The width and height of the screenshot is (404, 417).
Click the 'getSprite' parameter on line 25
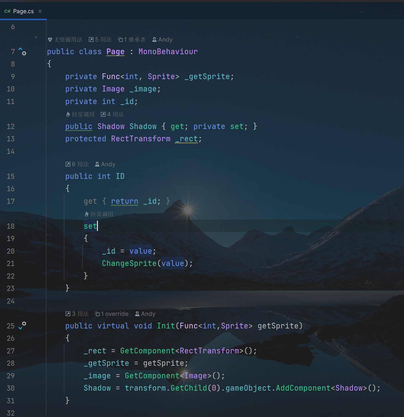pos(278,326)
